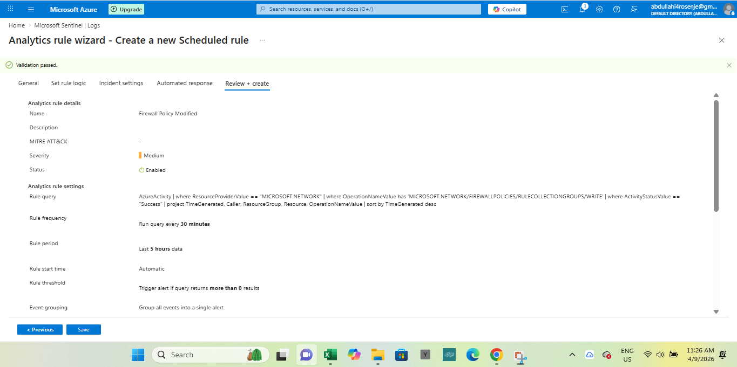
Task: Open the battery tray icon
Action: (673, 355)
